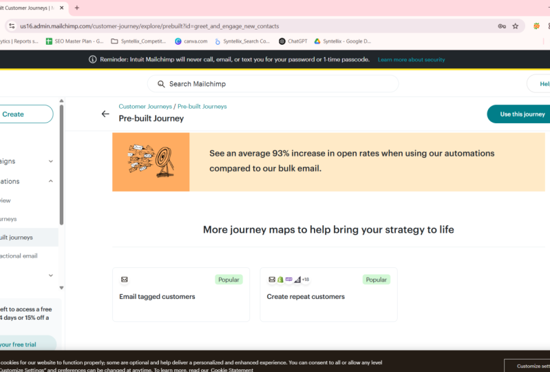Open the canva.com bookmark

[x=191, y=41]
